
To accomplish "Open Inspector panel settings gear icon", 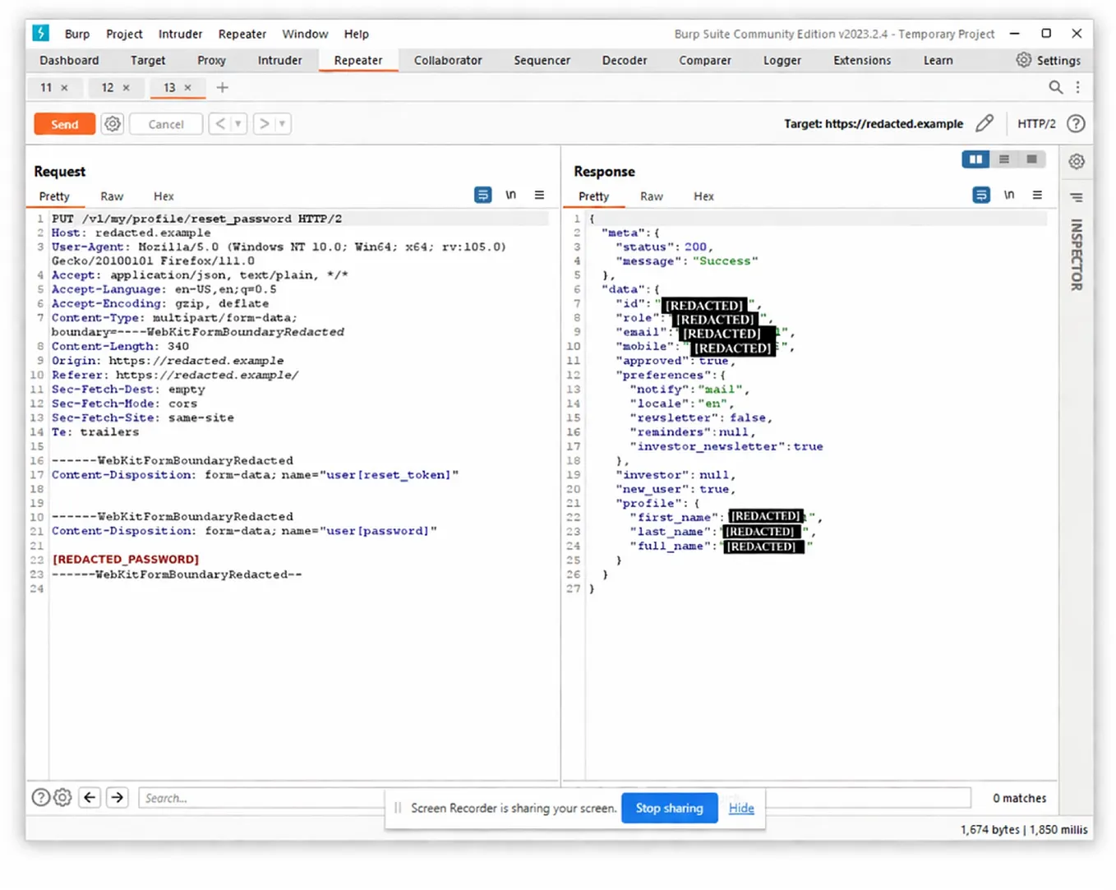I will pos(1077,161).
